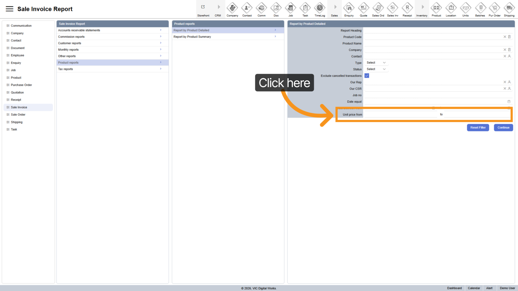Open the hamburger menu

point(10,9)
